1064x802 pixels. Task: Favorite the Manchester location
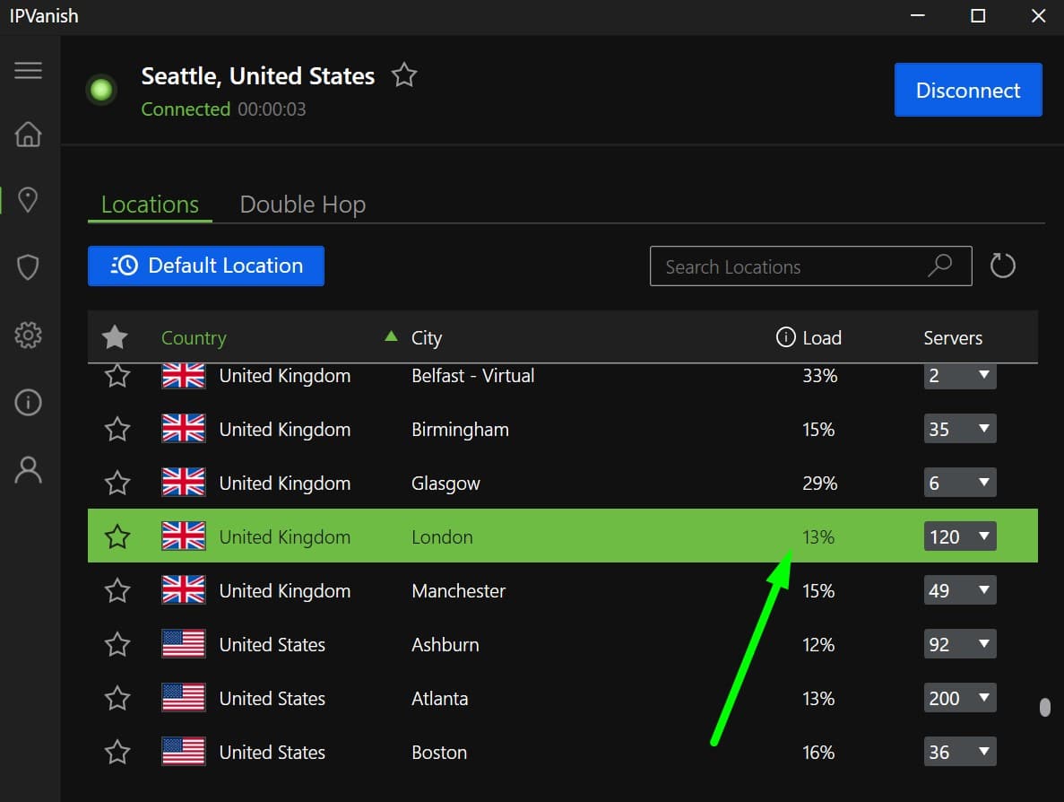click(117, 590)
